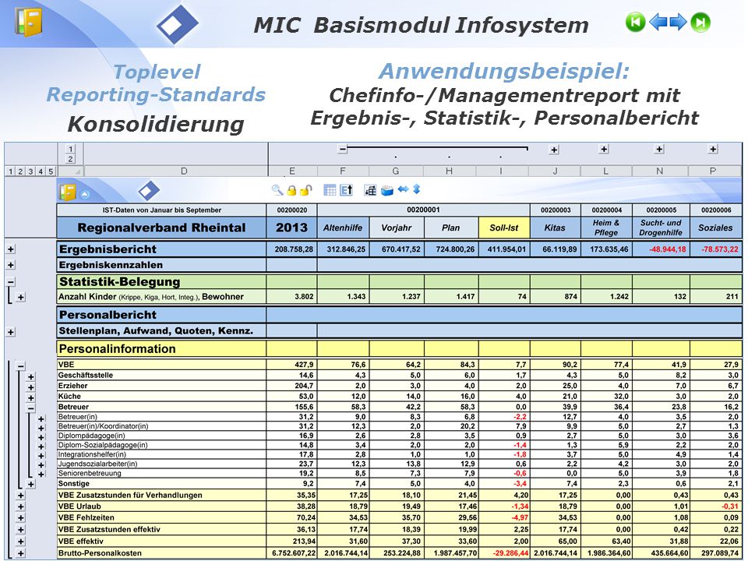Expand column group above column L
The image size is (748, 561).
click(604, 150)
